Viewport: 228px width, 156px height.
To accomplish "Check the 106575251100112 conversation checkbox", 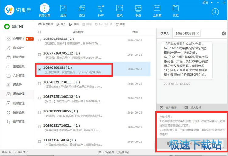I will pyautogui.click(x=40, y=98).
